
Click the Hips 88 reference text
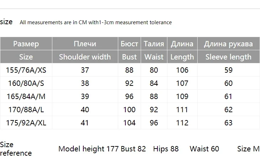(166, 149)
